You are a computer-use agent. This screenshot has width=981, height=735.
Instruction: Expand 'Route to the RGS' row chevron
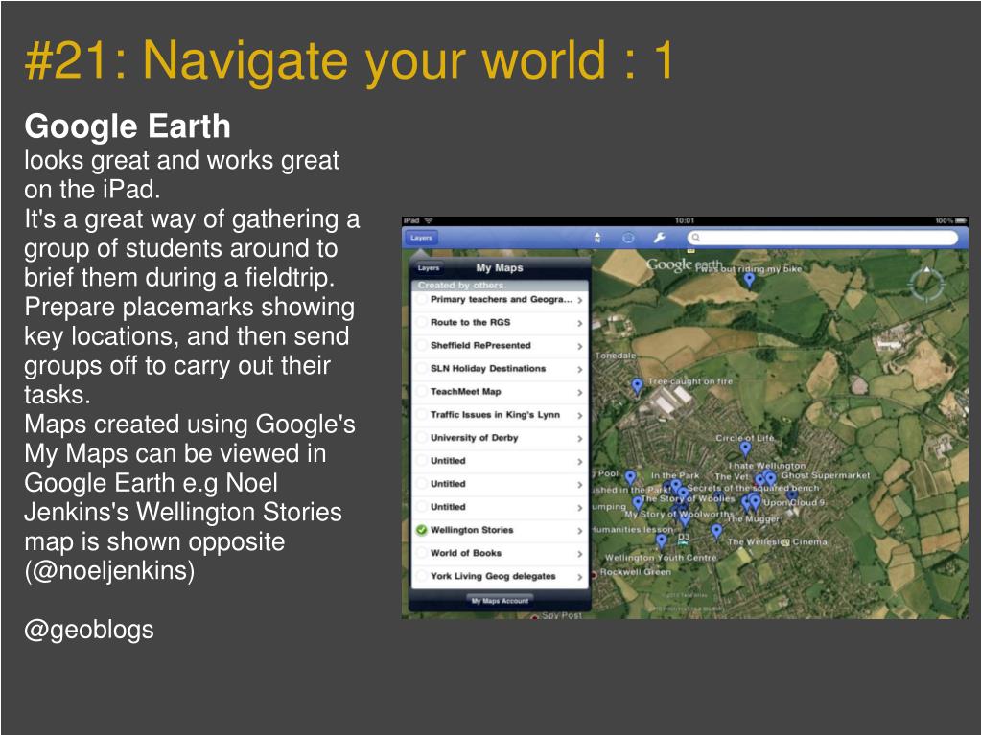tap(580, 323)
